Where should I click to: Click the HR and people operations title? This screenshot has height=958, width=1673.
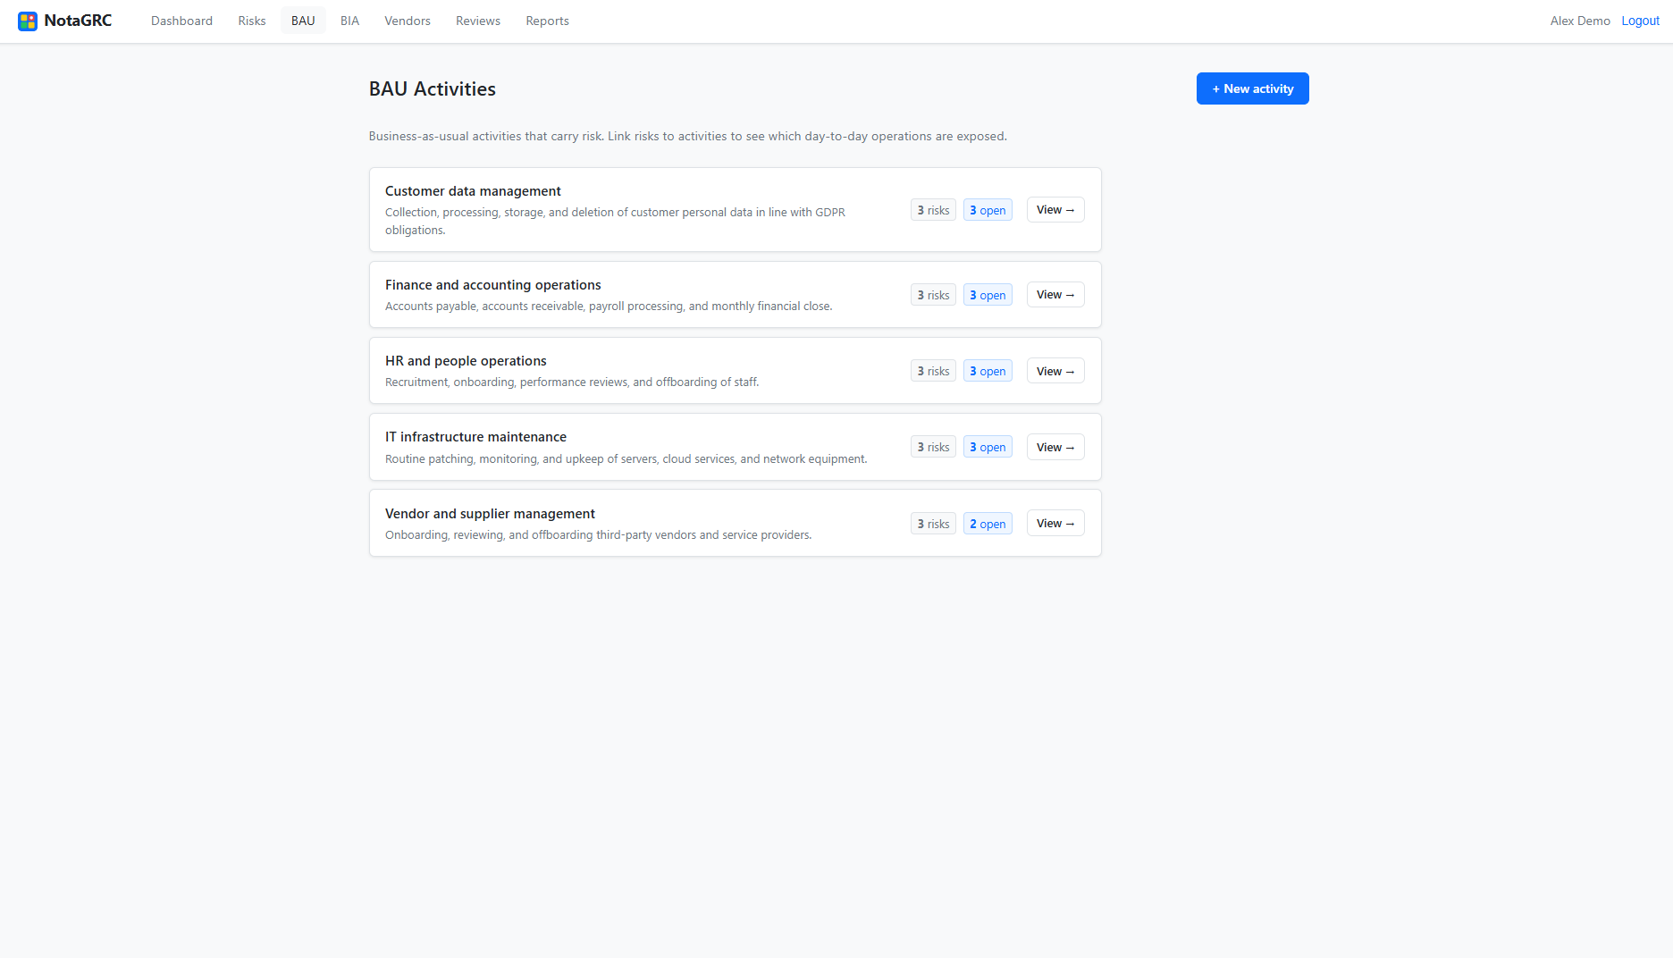466,361
